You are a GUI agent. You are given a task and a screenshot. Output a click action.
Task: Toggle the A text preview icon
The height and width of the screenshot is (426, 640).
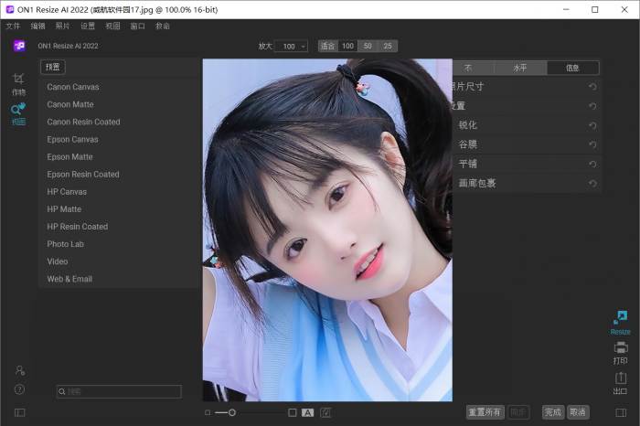(x=308, y=413)
